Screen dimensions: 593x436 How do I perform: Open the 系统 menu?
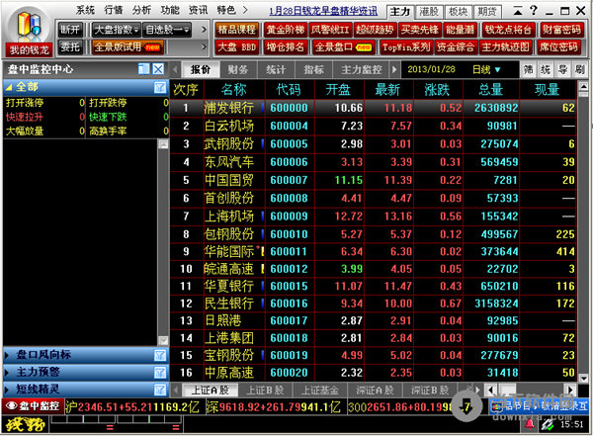click(85, 10)
